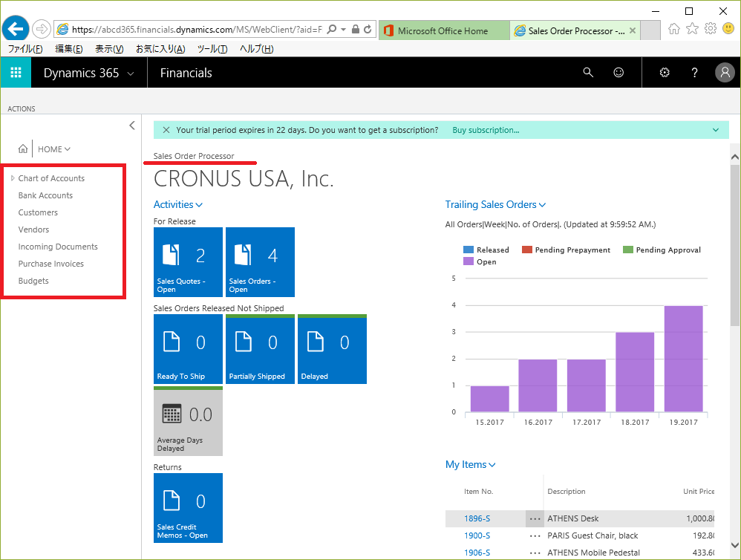Open the ツール(T) menu
Screen dimensions: 741x560
(x=212, y=49)
